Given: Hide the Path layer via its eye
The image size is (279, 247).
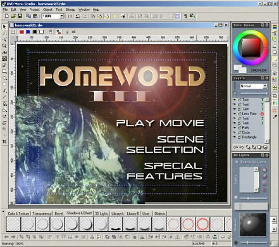Looking at the screenshot, I should click(235, 128).
